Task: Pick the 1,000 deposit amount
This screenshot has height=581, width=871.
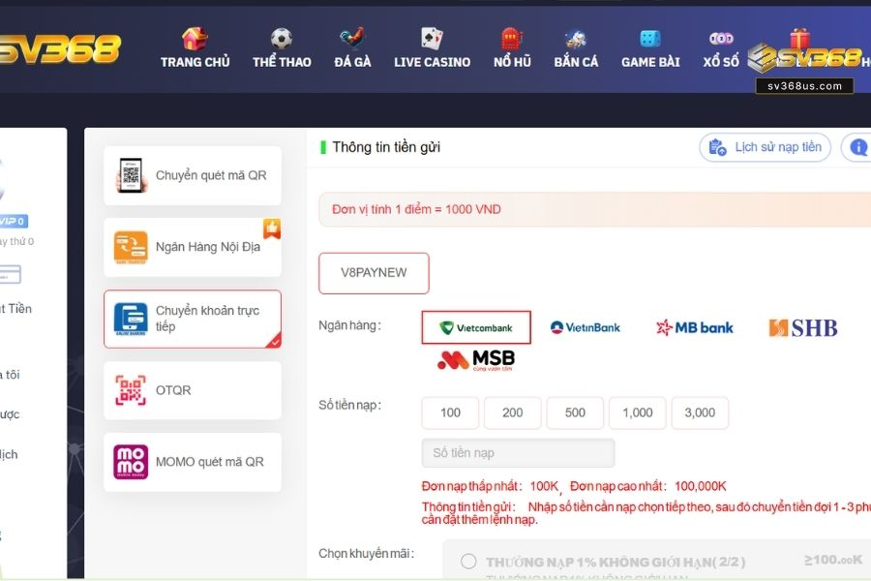Action: coord(637,413)
